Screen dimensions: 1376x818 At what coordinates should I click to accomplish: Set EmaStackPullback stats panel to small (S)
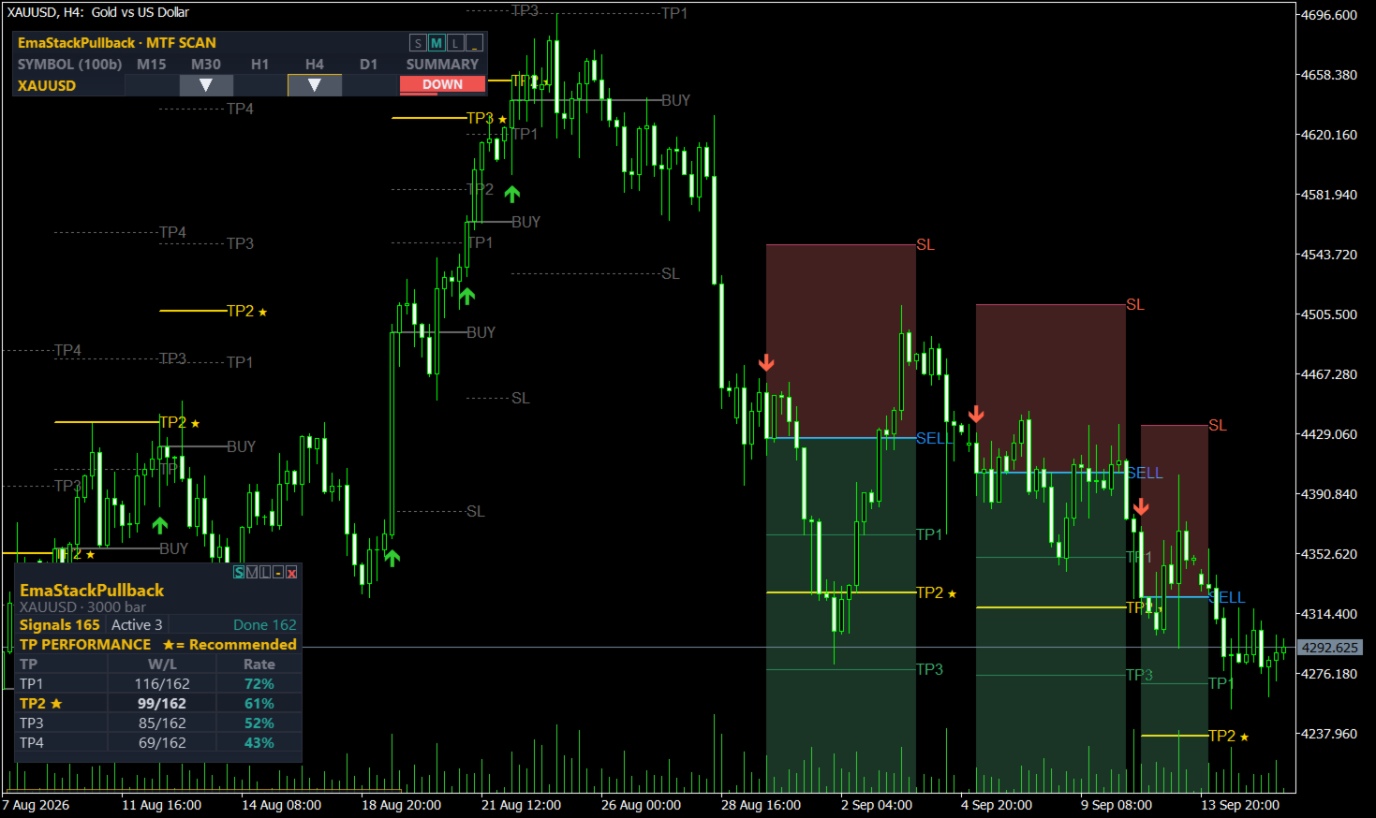coord(239,573)
